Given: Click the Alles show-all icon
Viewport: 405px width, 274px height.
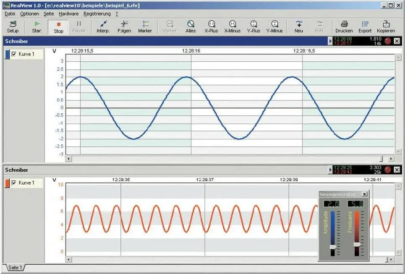Looking at the screenshot, I should [191, 27].
